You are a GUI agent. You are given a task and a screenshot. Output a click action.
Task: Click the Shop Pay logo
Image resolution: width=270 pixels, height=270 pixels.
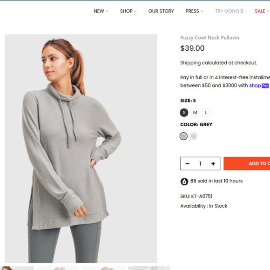[259, 86]
